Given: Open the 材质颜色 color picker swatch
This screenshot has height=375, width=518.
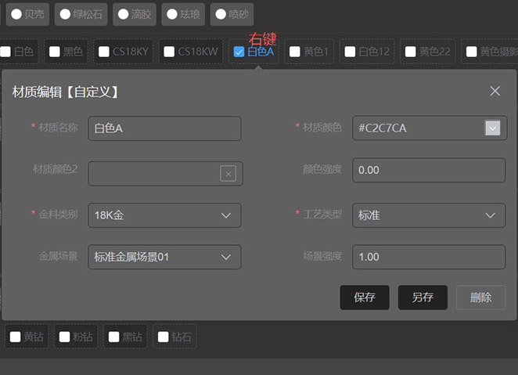Looking at the screenshot, I should click(x=492, y=128).
